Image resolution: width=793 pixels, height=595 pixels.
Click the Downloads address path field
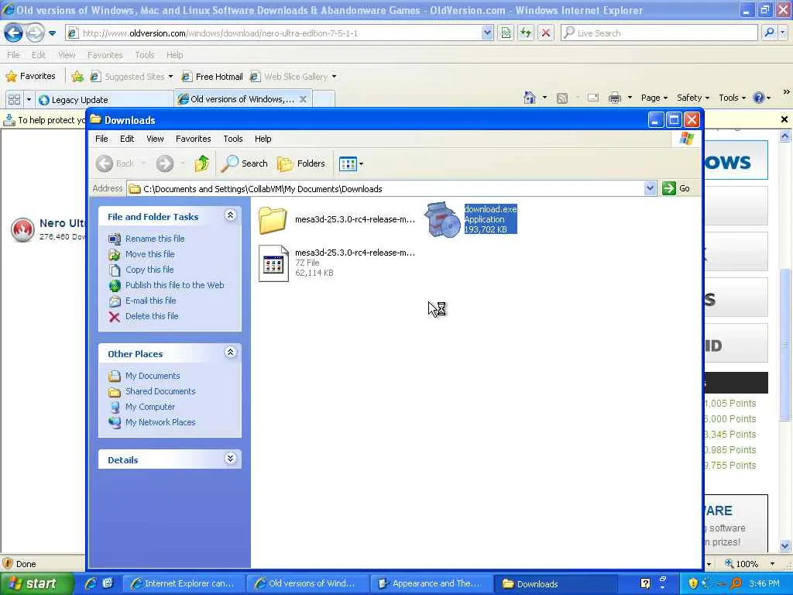pos(386,189)
